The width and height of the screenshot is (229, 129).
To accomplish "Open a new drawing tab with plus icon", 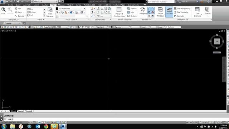I will click(x=24, y=23).
